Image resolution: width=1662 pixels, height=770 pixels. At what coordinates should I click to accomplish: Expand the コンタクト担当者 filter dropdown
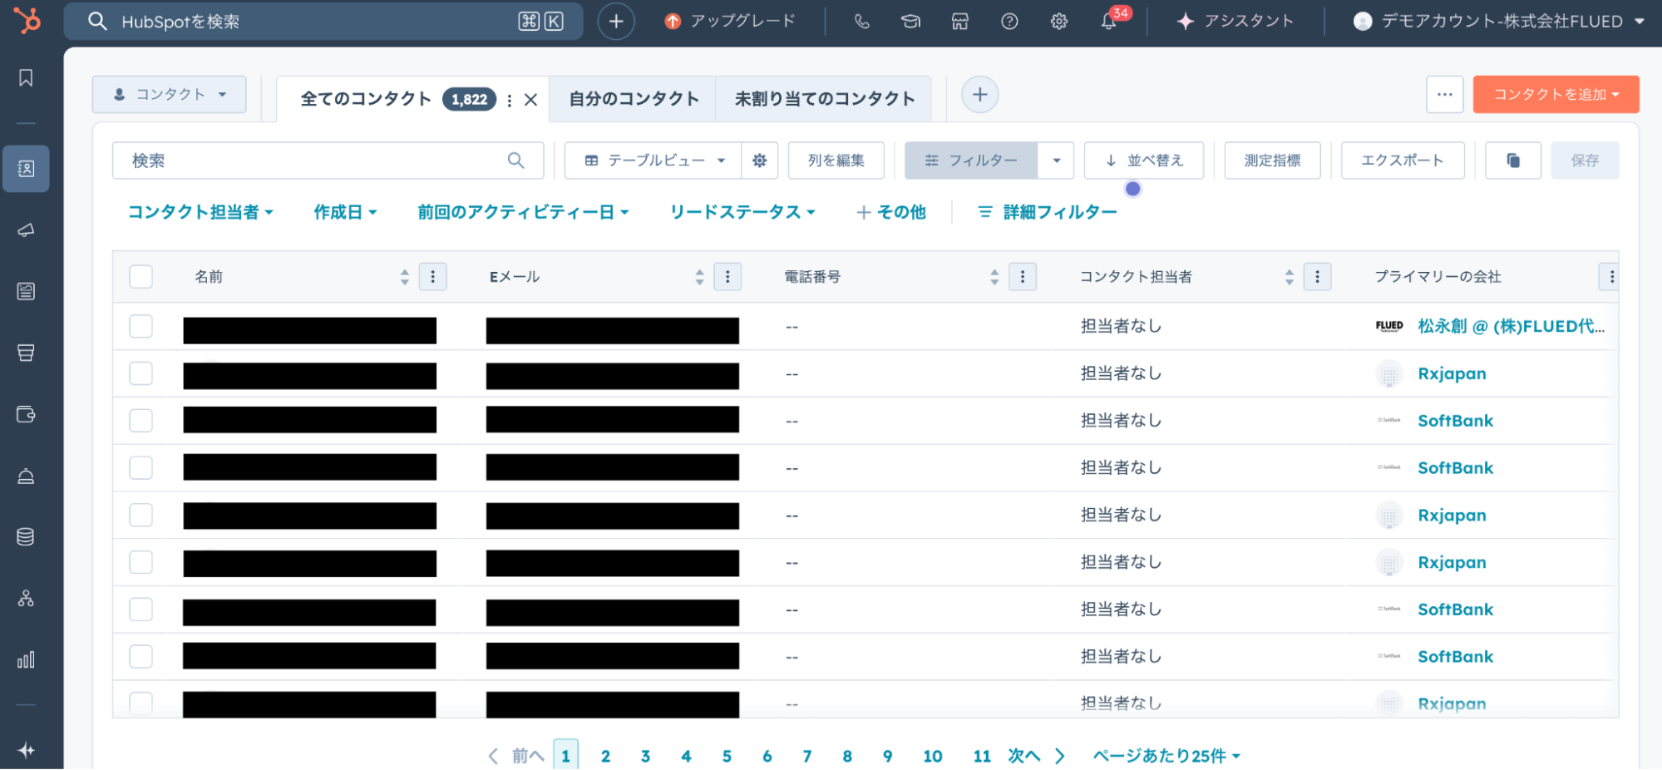[200, 212]
